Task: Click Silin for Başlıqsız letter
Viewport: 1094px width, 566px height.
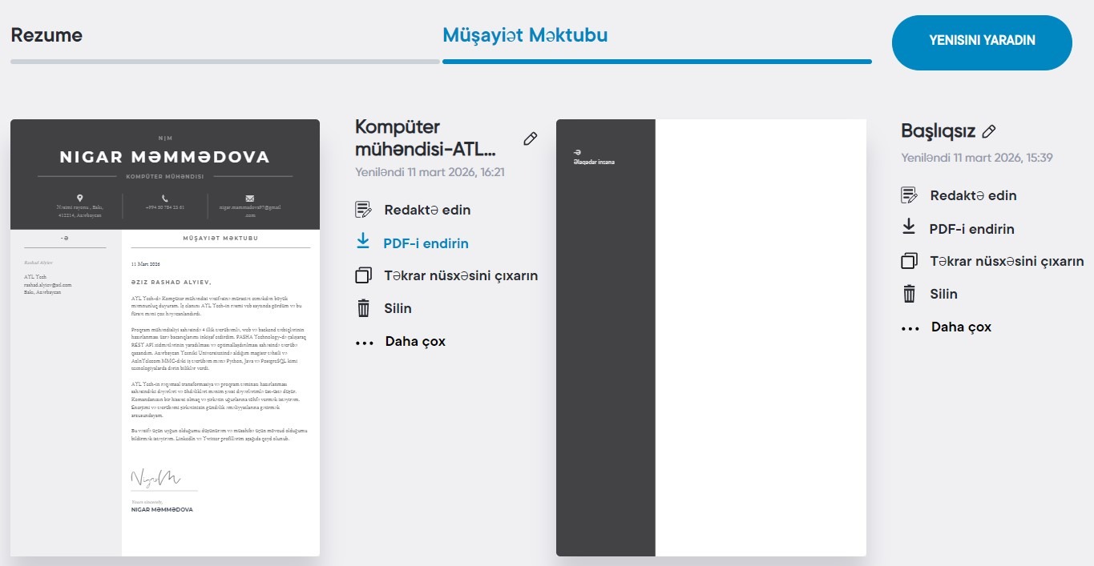Action: (944, 294)
